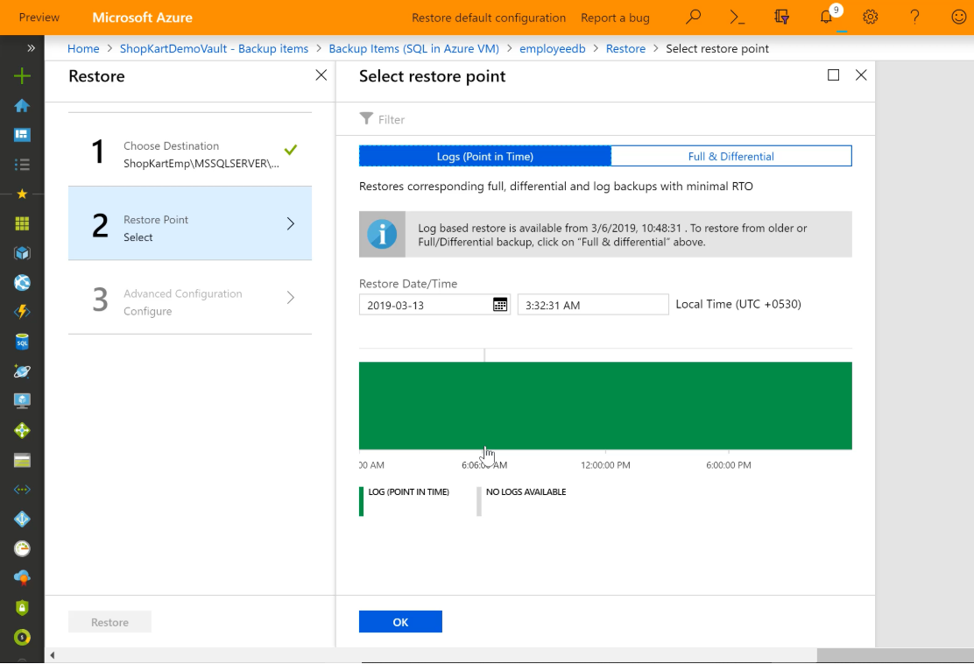Viewport: 974px width, 664px height.
Task: Click Backup Items (SQL in Azure VM) breadcrumb
Action: (413, 48)
